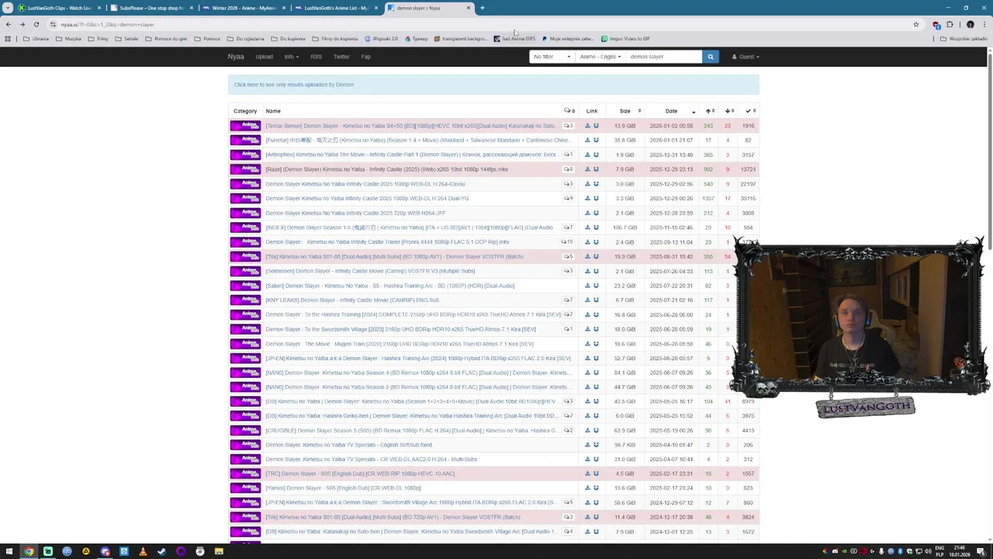Expand the Guest user menu
993x559 pixels.
tap(746, 57)
